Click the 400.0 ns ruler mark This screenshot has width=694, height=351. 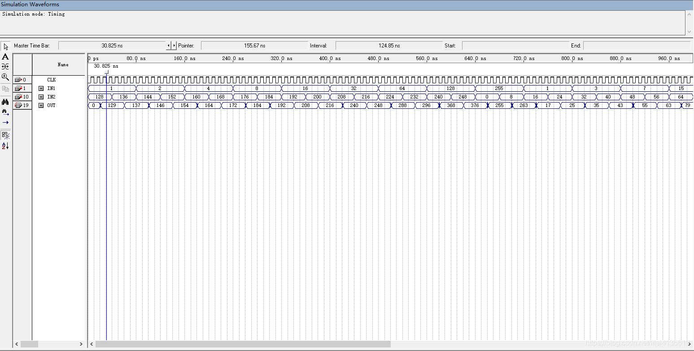point(330,58)
